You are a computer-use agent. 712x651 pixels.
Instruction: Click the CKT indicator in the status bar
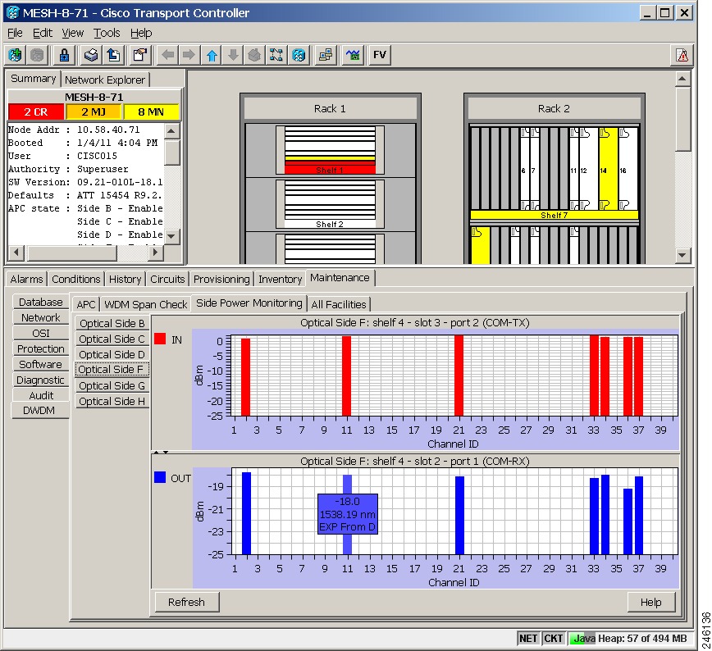coord(553,638)
